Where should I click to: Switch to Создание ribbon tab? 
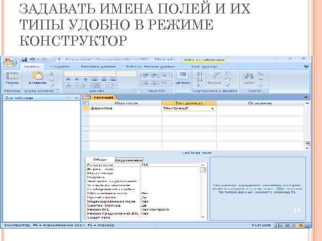click(x=60, y=66)
